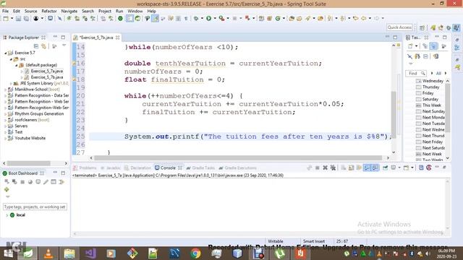Open the File menu
The width and height of the screenshot is (463, 260).
(5, 11)
